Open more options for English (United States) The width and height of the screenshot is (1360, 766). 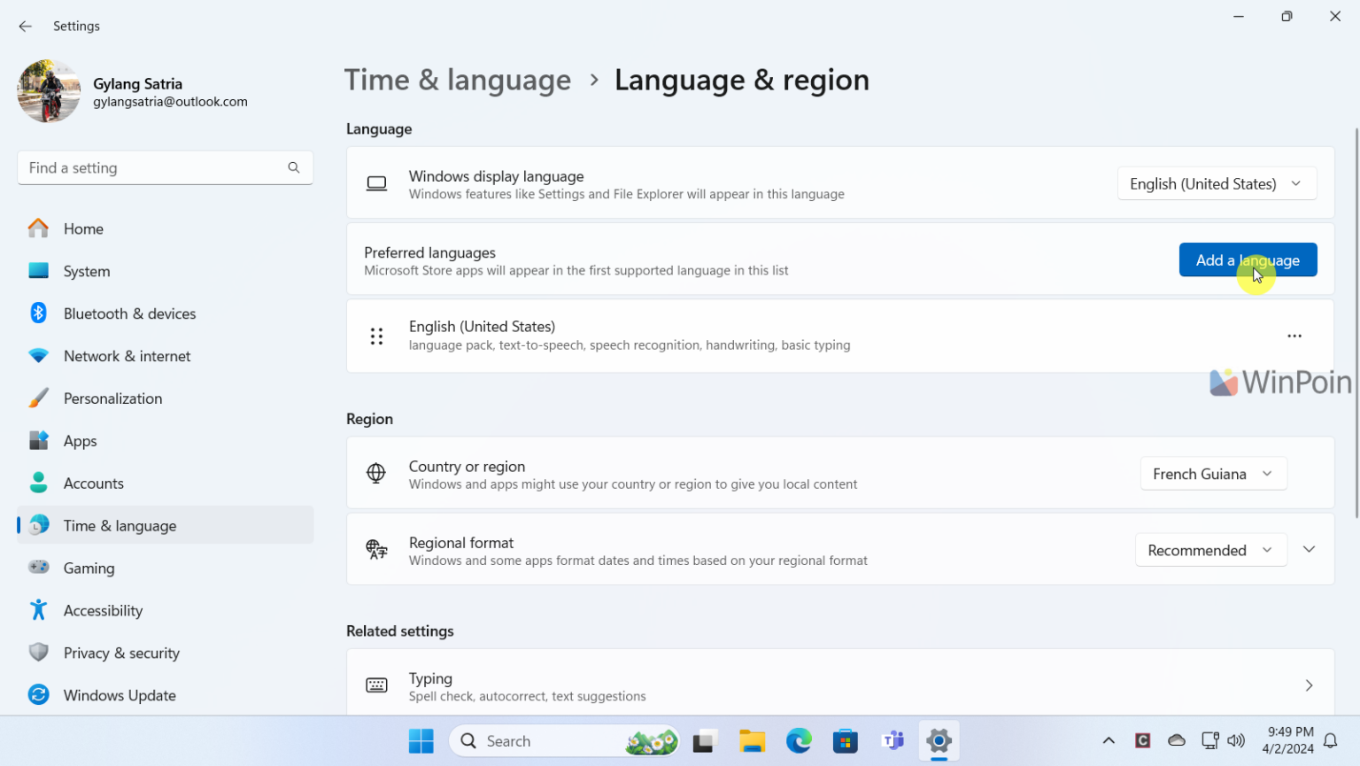click(x=1294, y=336)
